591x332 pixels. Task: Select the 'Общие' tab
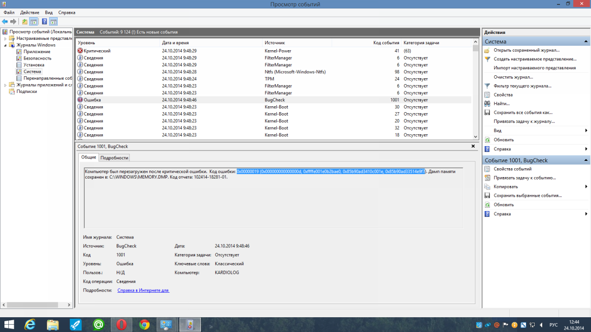[89, 157]
